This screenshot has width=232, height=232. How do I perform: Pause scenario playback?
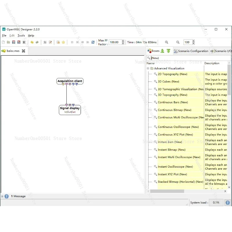click(82, 42)
